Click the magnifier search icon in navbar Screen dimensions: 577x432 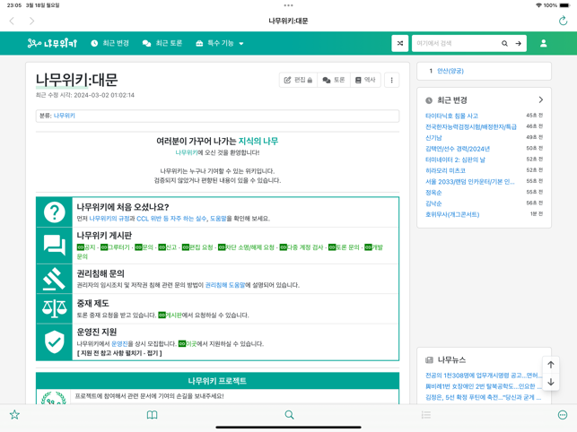click(x=504, y=43)
